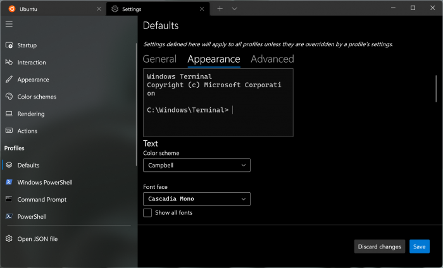443x268 pixels.
Task: Open Color schemes palette icon
Action: 9,97
